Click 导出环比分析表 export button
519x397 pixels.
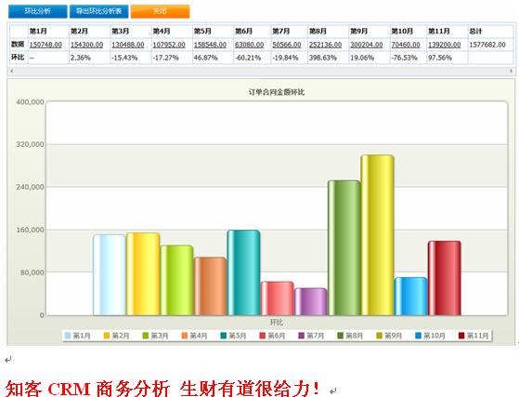pyautogui.click(x=99, y=11)
